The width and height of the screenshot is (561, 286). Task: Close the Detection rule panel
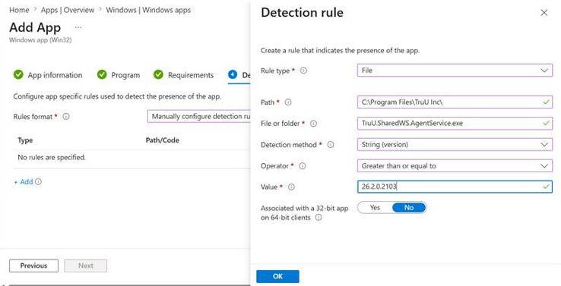[544, 13]
